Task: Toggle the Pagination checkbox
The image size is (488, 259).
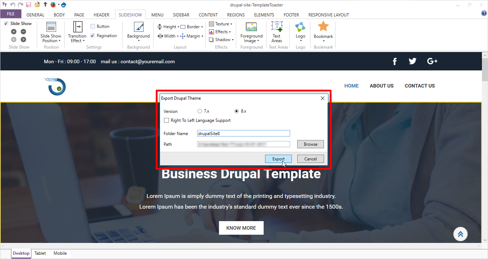Action: (93, 36)
